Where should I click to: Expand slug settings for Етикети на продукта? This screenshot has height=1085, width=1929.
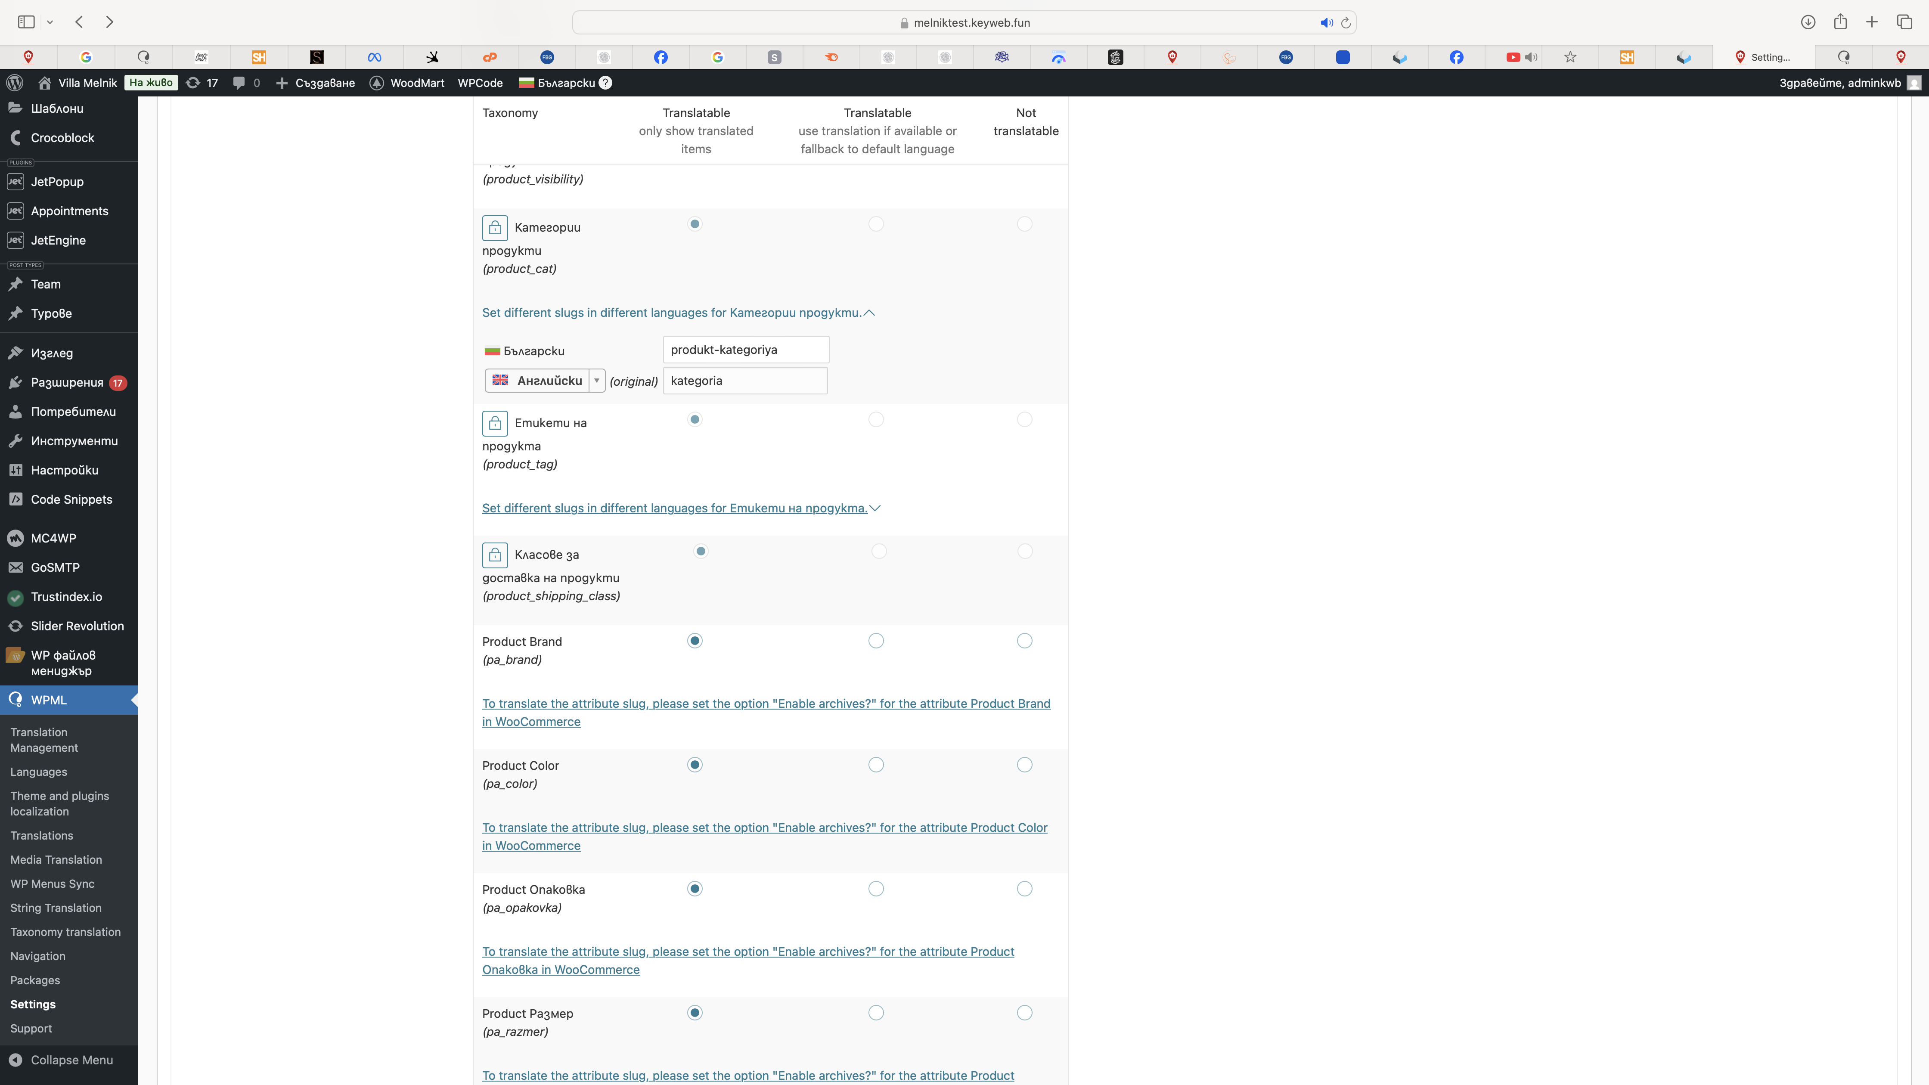tap(681, 508)
